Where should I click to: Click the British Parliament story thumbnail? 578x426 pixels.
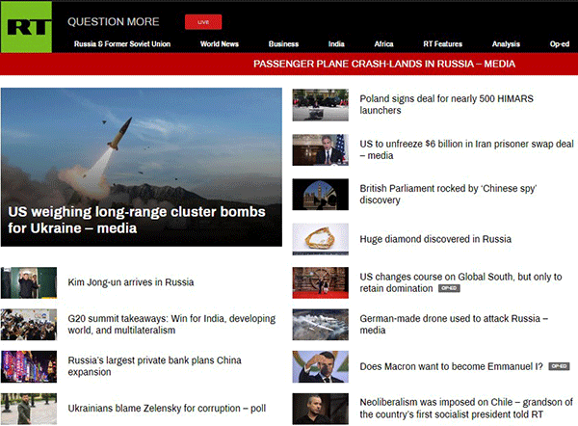321,195
